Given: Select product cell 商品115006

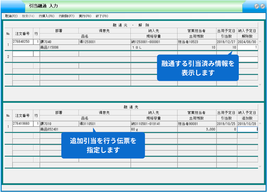Looking at the screenshot, I should click(x=85, y=47).
